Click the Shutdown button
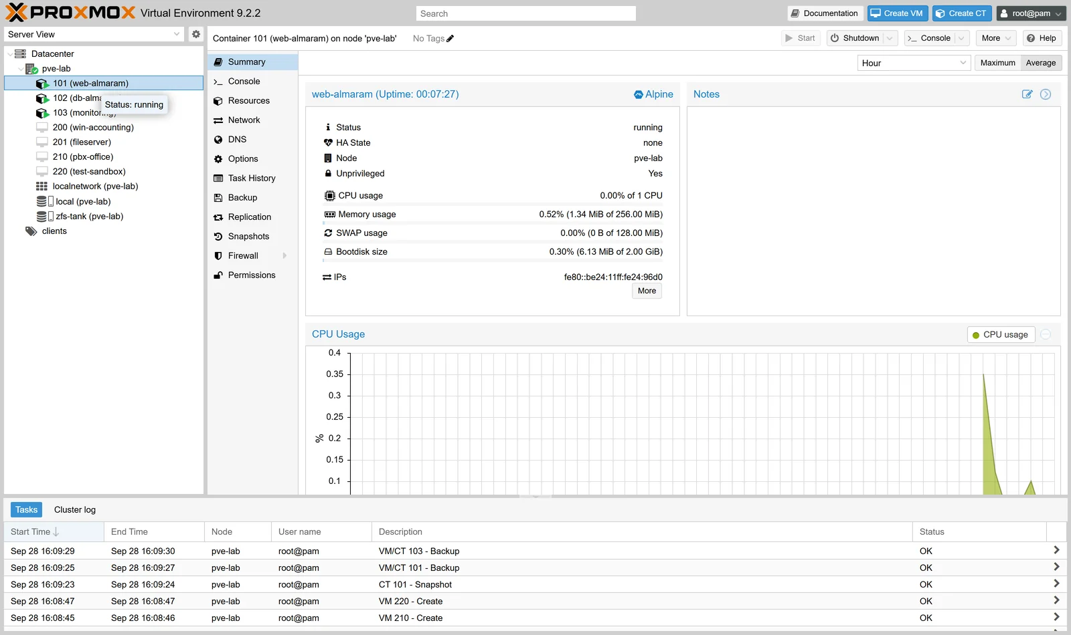Viewport: 1071px width, 635px height. (x=855, y=38)
